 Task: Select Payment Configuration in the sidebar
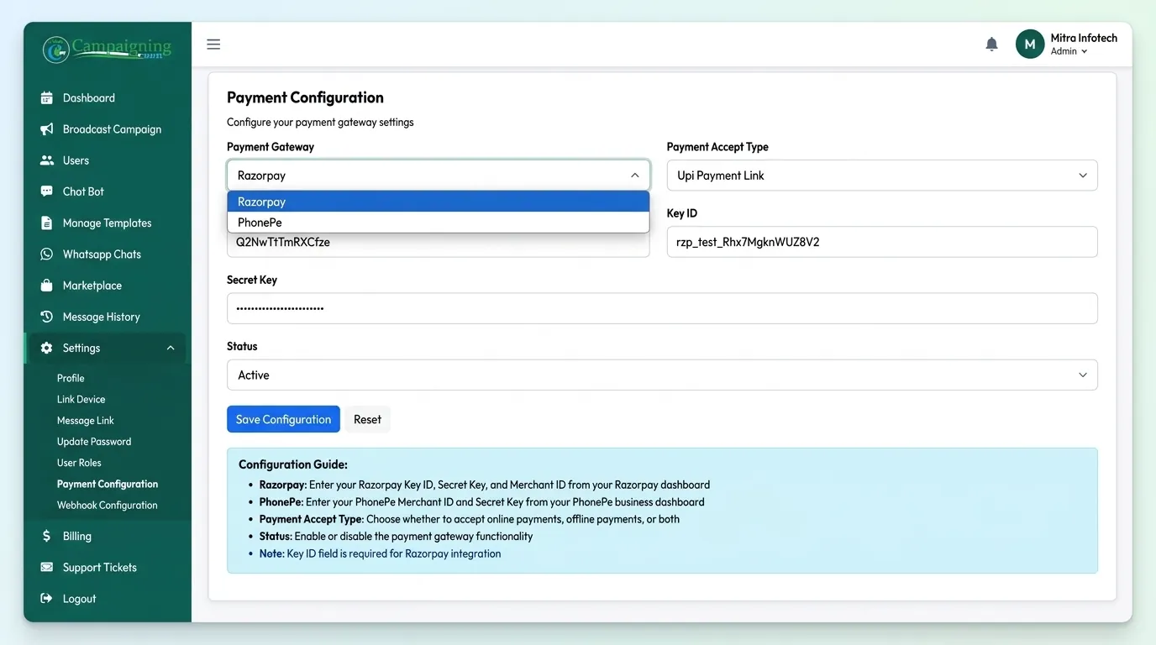pos(108,485)
